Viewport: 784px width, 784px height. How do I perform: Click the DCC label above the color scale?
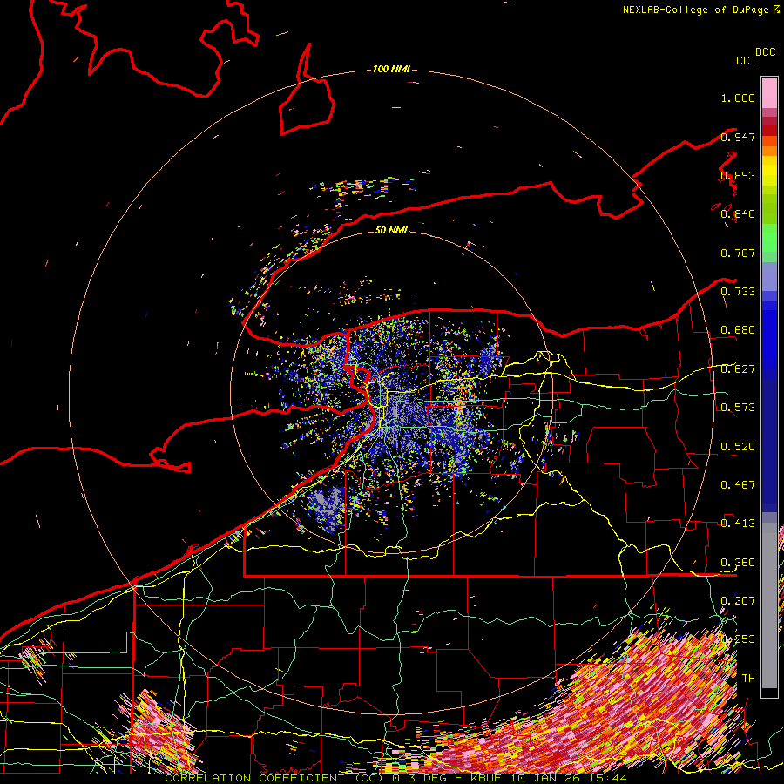click(766, 52)
